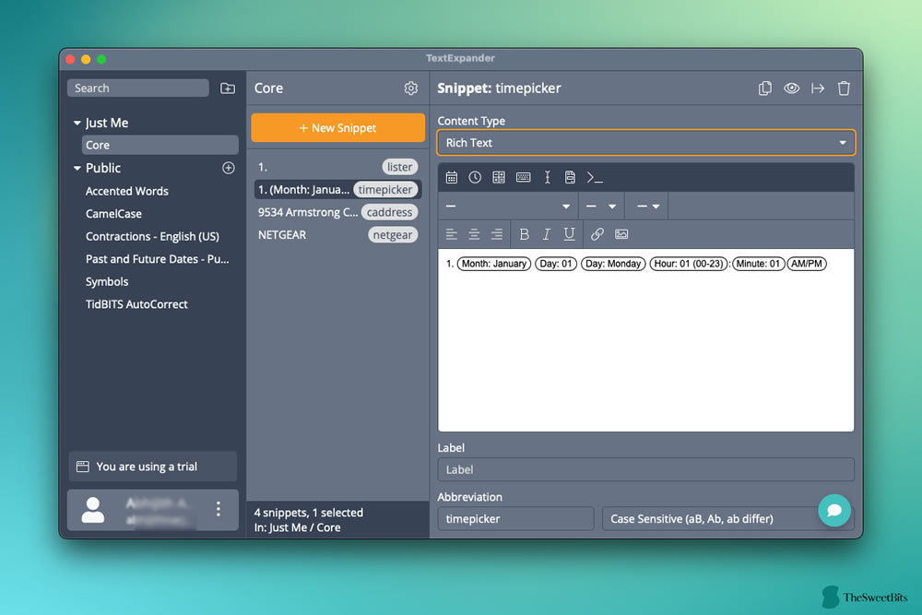Open the date/time math calculator icon

click(499, 177)
